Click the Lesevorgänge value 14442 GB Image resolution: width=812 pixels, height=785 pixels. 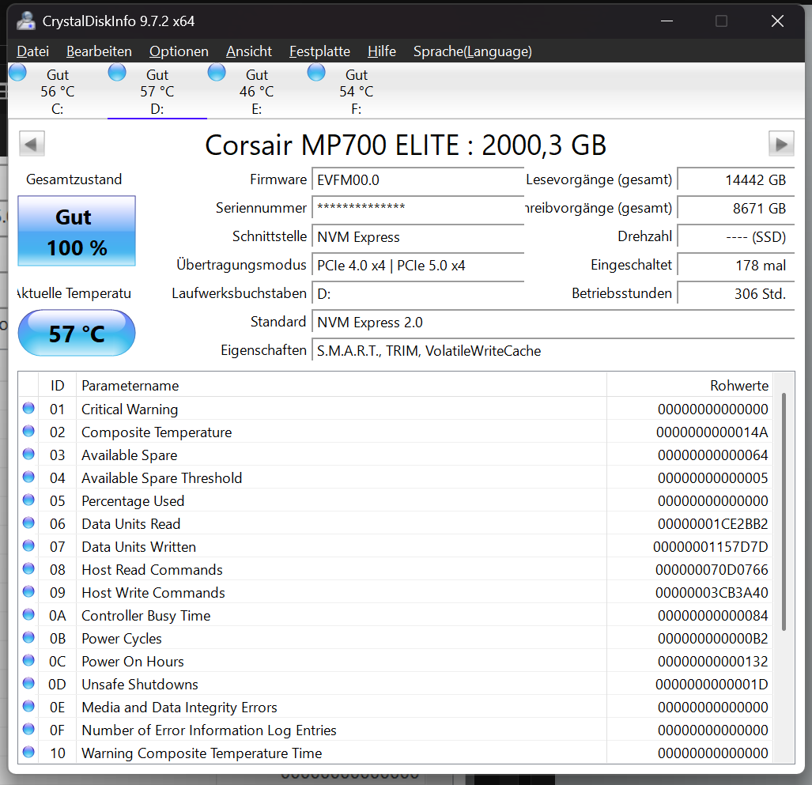pyautogui.click(x=736, y=179)
